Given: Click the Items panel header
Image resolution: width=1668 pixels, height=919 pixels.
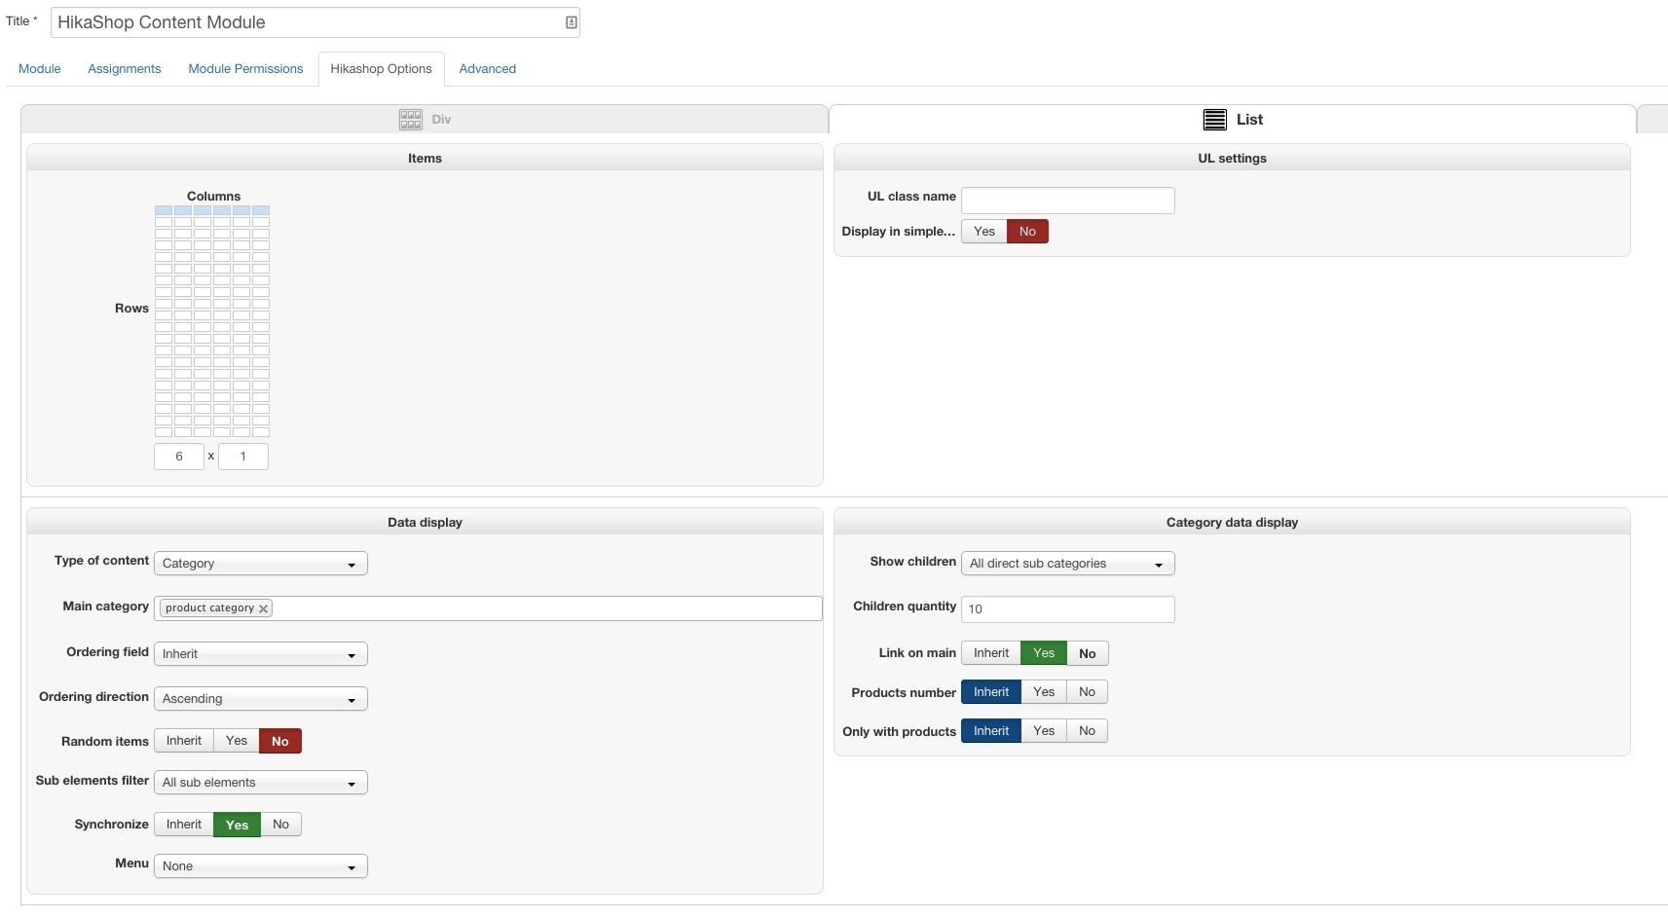Looking at the screenshot, I should coord(425,158).
